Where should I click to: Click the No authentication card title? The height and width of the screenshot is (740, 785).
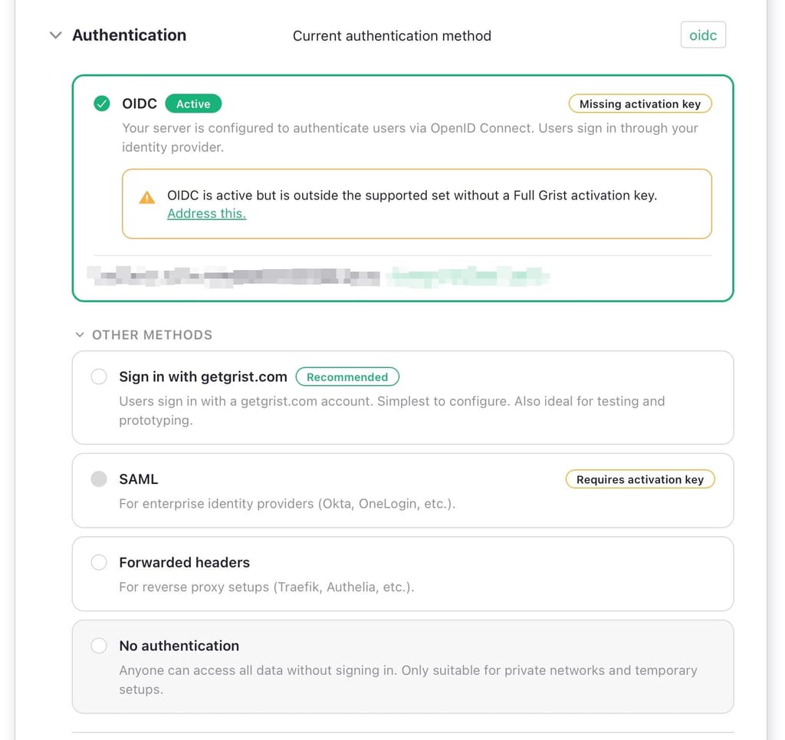179,646
